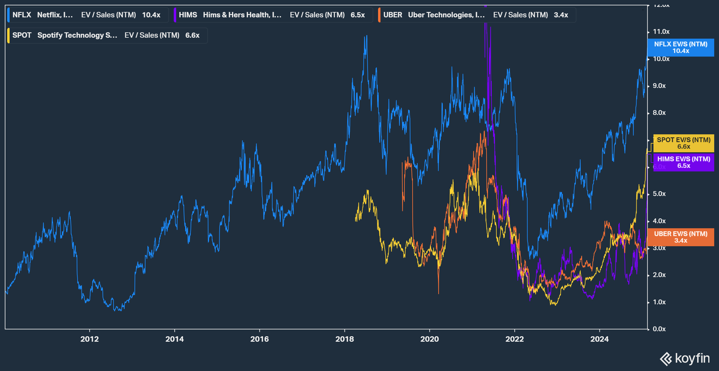
Task: Click the HIMS EV/S (NTM) 6.5x price tag
Action: (684, 162)
